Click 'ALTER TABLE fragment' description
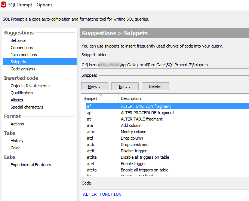The width and height of the screenshot is (249, 201). [x=142, y=119]
